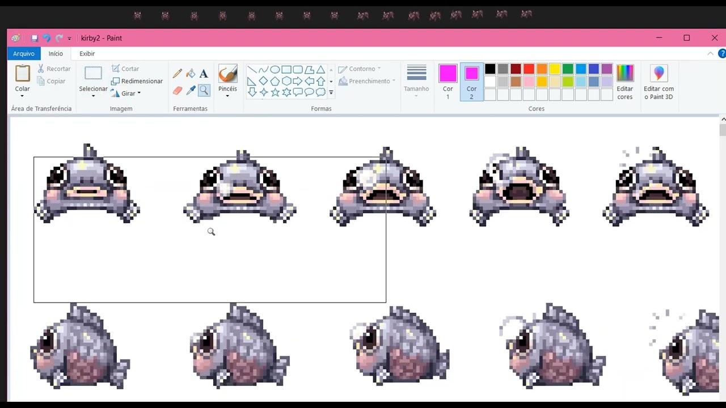Select the Magnifier tool
This screenshot has height=408, width=726.
(x=204, y=90)
